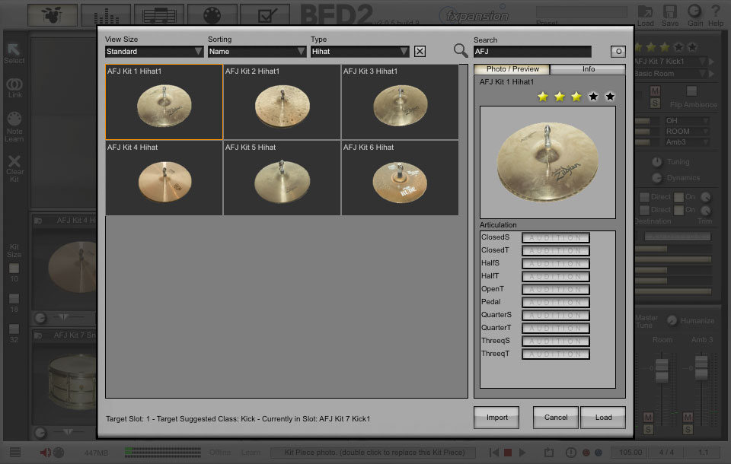Audition the Pedal articulation
Viewport: 731px width, 464px height.
click(555, 302)
